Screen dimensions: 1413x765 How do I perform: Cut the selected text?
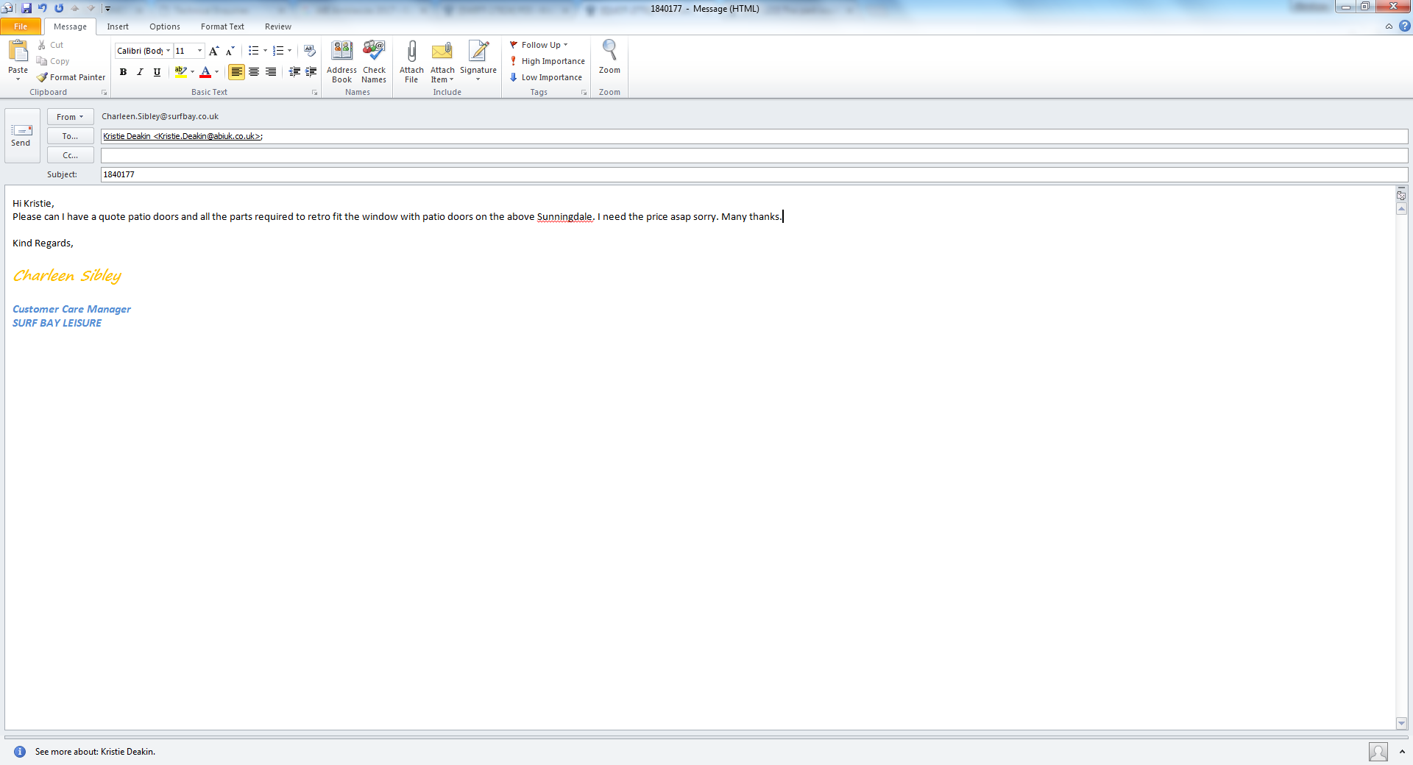[50, 45]
